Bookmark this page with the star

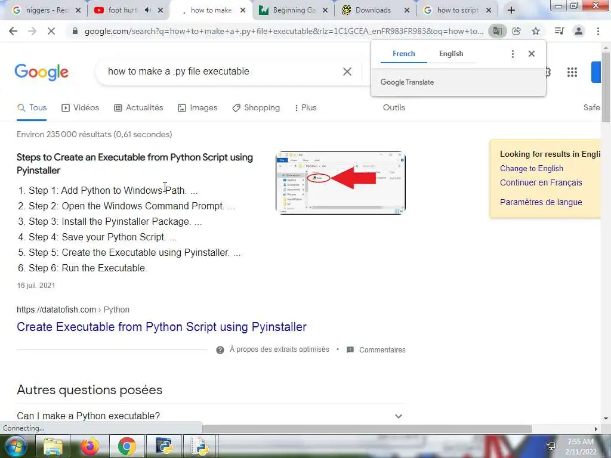tap(536, 31)
